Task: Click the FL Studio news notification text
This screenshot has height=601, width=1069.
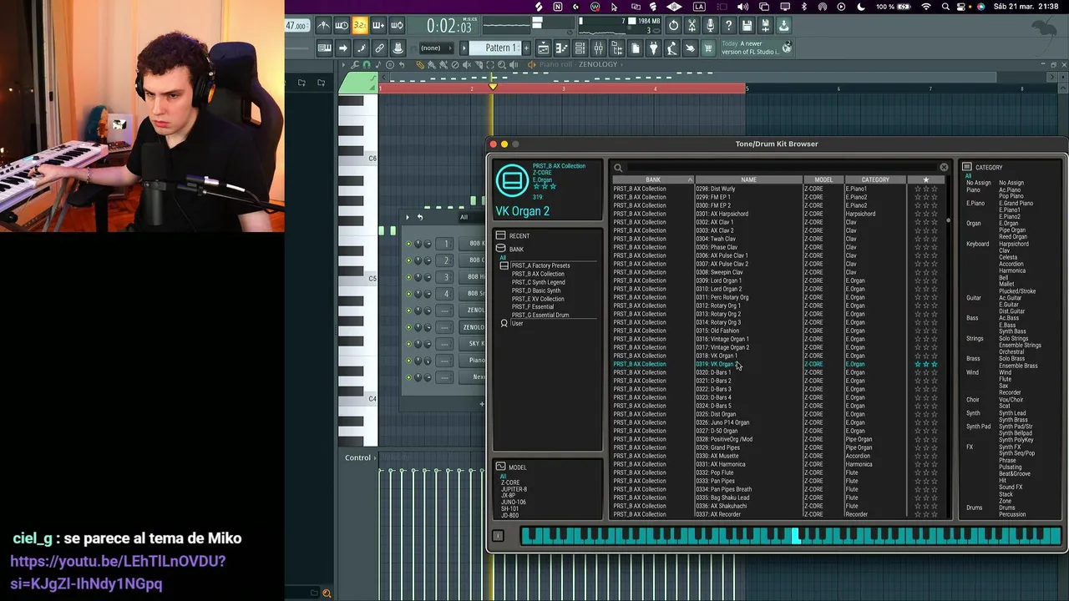Action: tap(749, 48)
